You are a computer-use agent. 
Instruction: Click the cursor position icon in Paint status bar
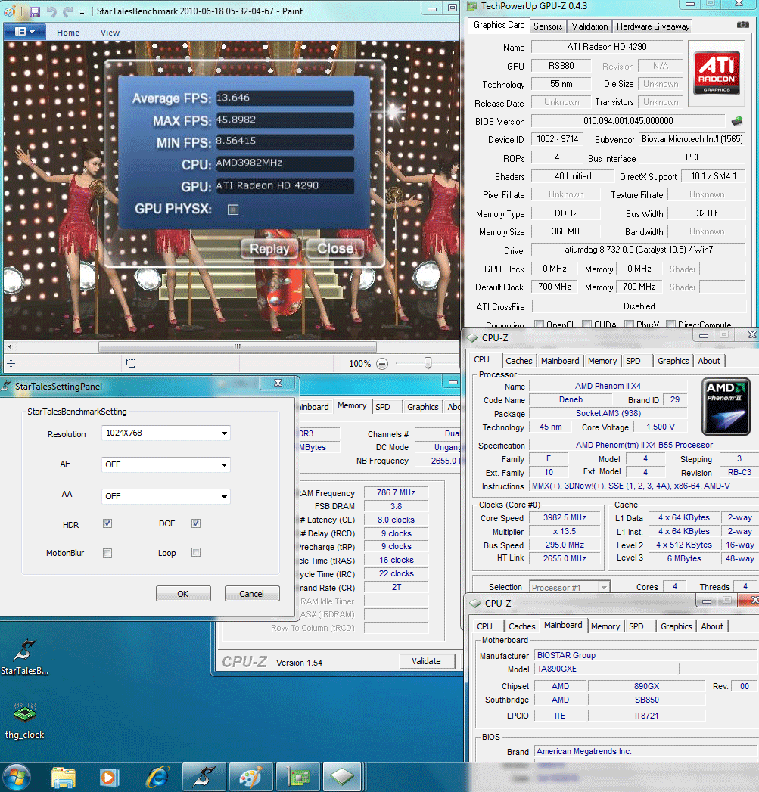pyautogui.click(x=11, y=363)
